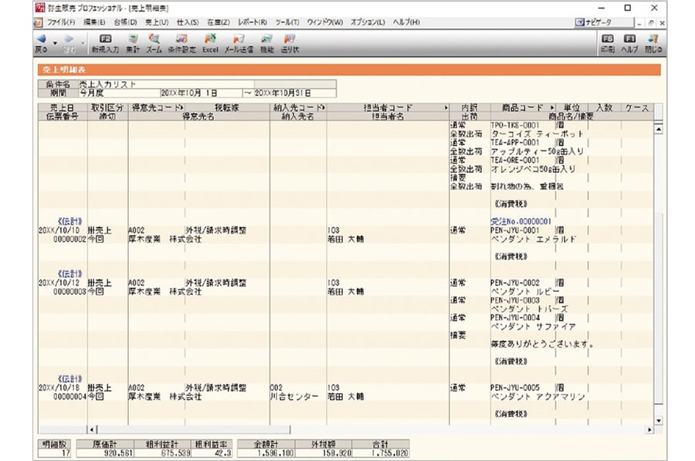The width and height of the screenshot is (695, 461).
Task: Open the ヘルプ(H) menu in the menu bar
Action: pyautogui.click(x=406, y=22)
